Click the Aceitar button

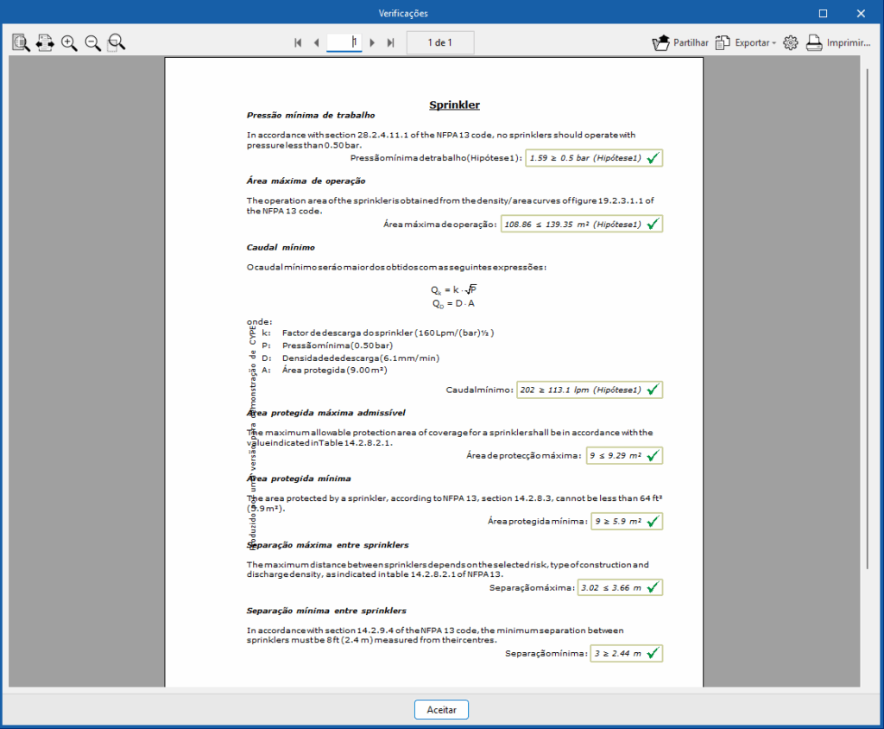pos(441,710)
